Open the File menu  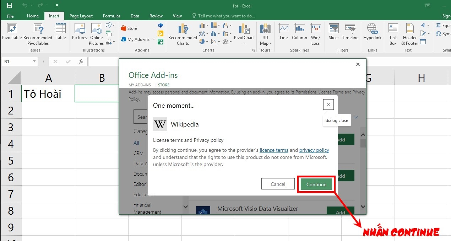[x=10, y=16]
